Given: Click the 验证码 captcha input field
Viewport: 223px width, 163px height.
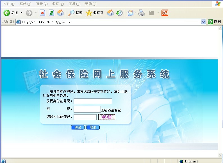Looking at the screenshot, I should (x=85, y=117).
